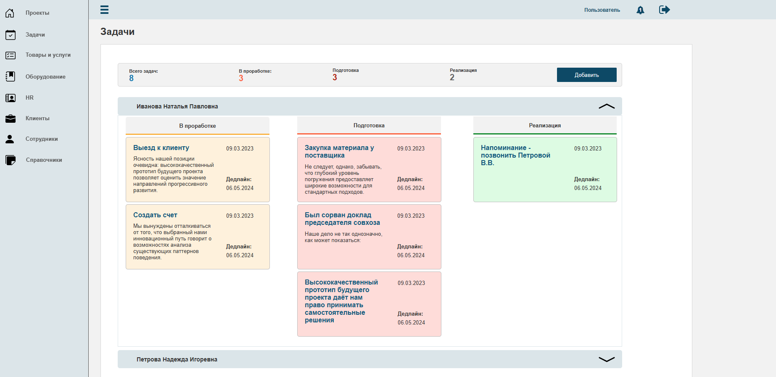
Task: Select the Закупка материала у поставщика card
Action: click(x=369, y=169)
